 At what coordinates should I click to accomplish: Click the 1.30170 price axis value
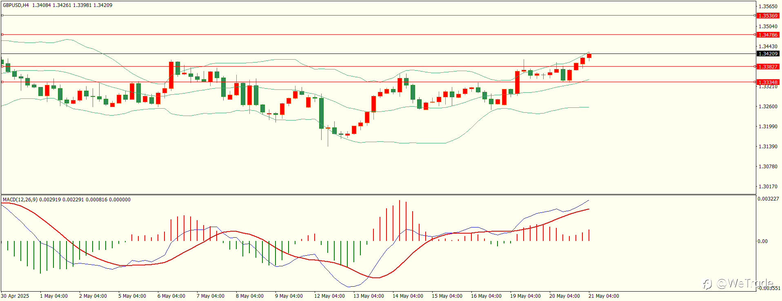coord(768,187)
